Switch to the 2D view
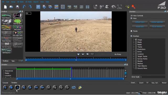Viewport: 168px width, 95px height. pos(38,7)
